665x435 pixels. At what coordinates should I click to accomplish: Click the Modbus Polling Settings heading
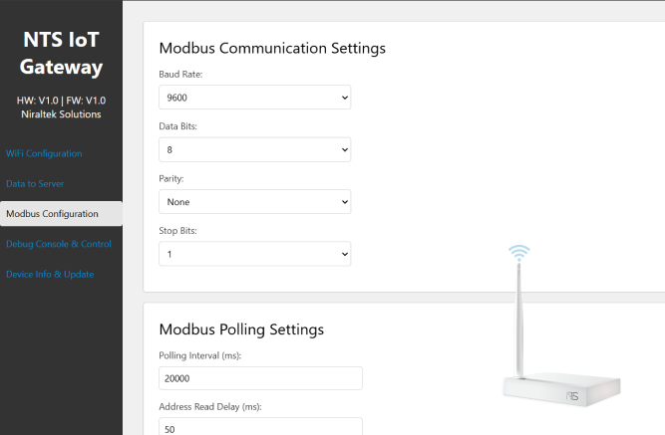click(x=241, y=328)
